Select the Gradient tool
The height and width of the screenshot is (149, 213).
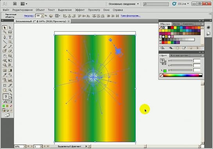(10, 70)
